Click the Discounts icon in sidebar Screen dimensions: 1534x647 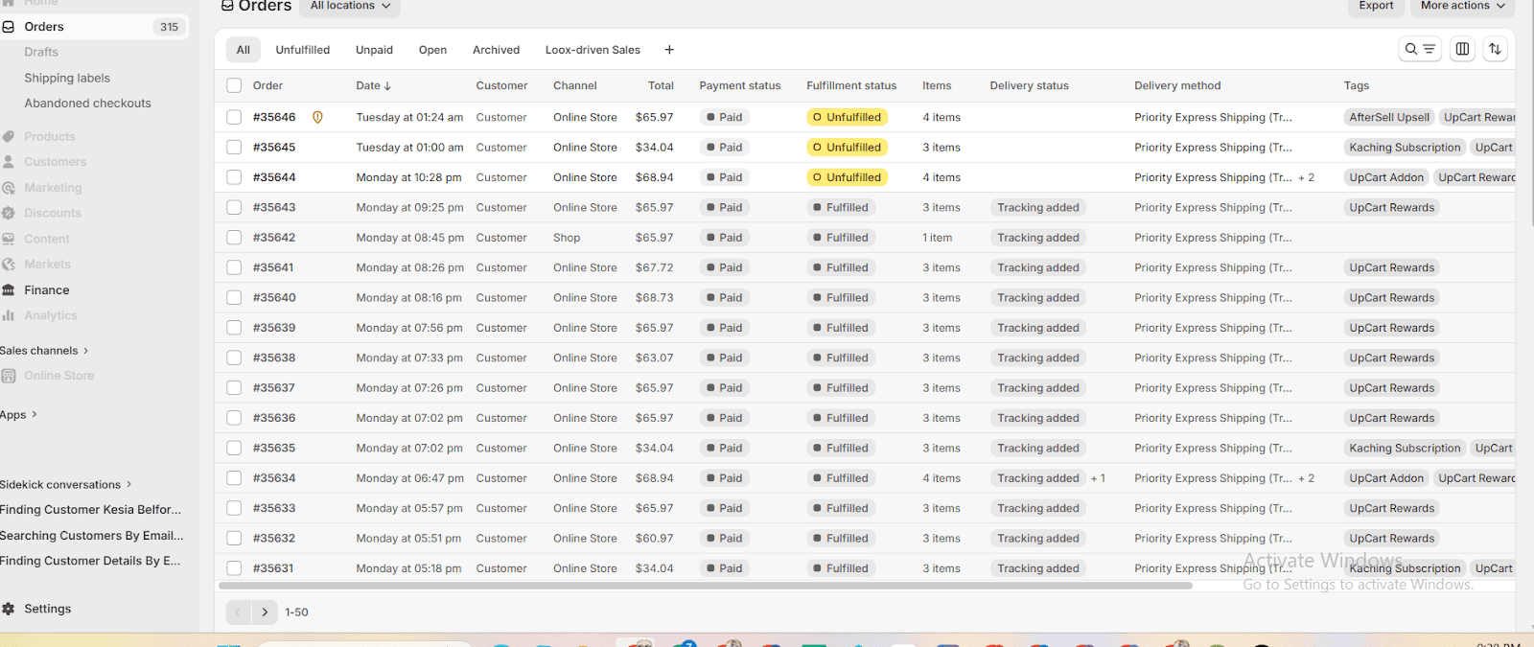[8, 213]
